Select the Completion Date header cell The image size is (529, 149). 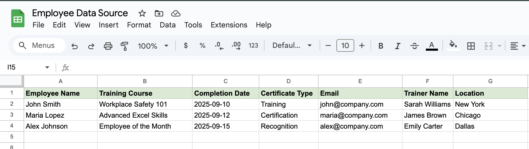pos(226,93)
